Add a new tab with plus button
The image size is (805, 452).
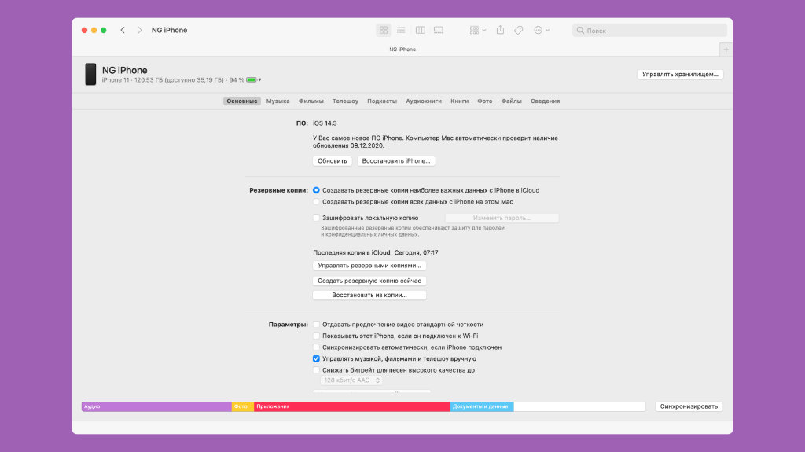click(x=726, y=50)
